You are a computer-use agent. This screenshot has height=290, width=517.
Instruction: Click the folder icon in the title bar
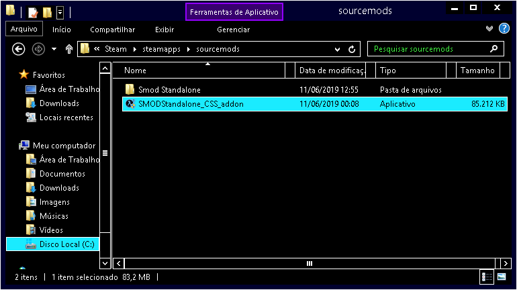(11, 11)
